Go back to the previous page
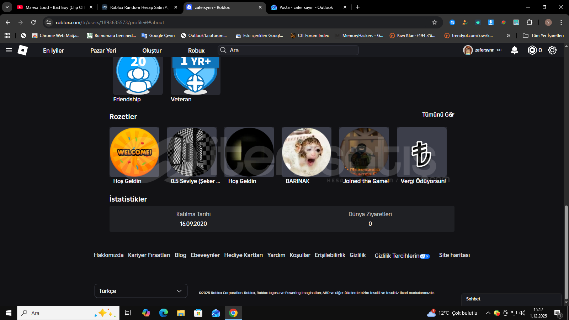This screenshot has width=569, height=320. pos(8,22)
